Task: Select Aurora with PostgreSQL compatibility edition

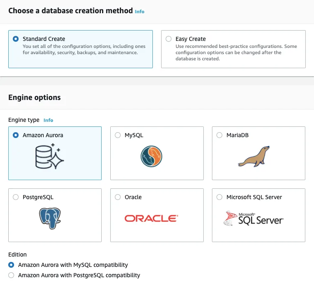Action: (11, 275)
